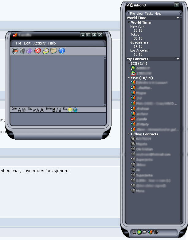Click the MSN butterfly icon in bottom bar
The height and width of the screenshot is (240, 188).
click(150, 232)
